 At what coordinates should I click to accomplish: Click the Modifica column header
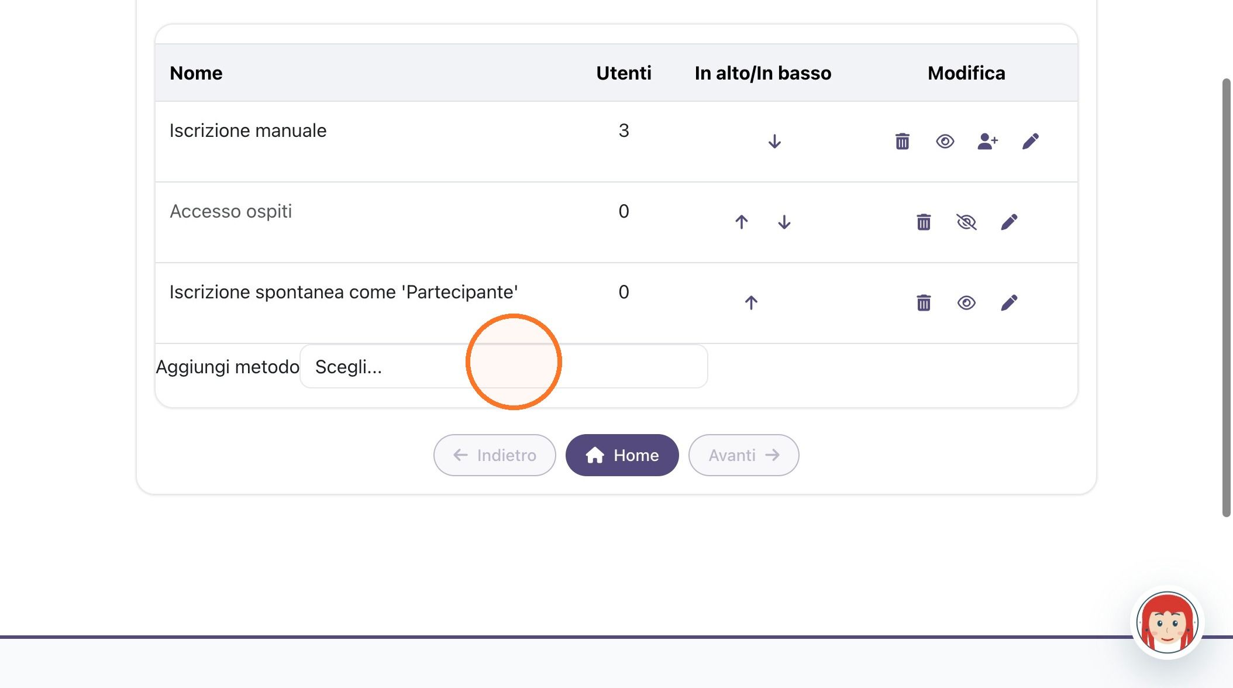(966, 73)
